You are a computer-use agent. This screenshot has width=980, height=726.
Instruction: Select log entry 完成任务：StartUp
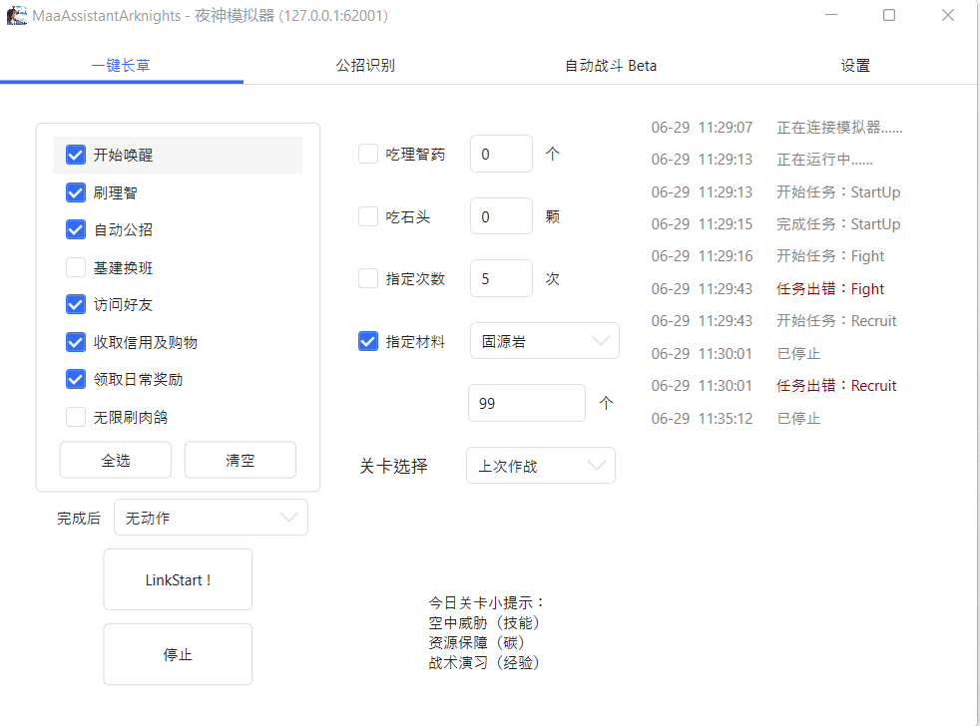tap(838, 223)
